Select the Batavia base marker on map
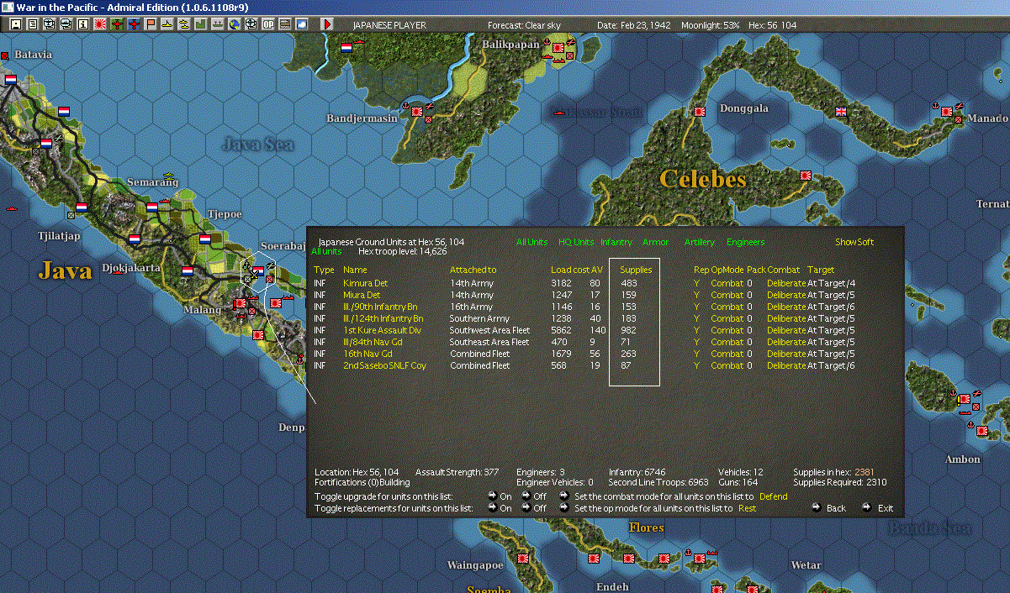The image size is (1010, 593). (4, 55)
